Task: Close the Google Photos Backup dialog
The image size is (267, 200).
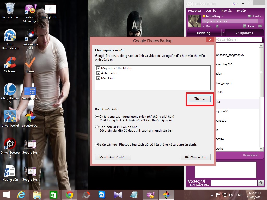Action: (210, 40)
